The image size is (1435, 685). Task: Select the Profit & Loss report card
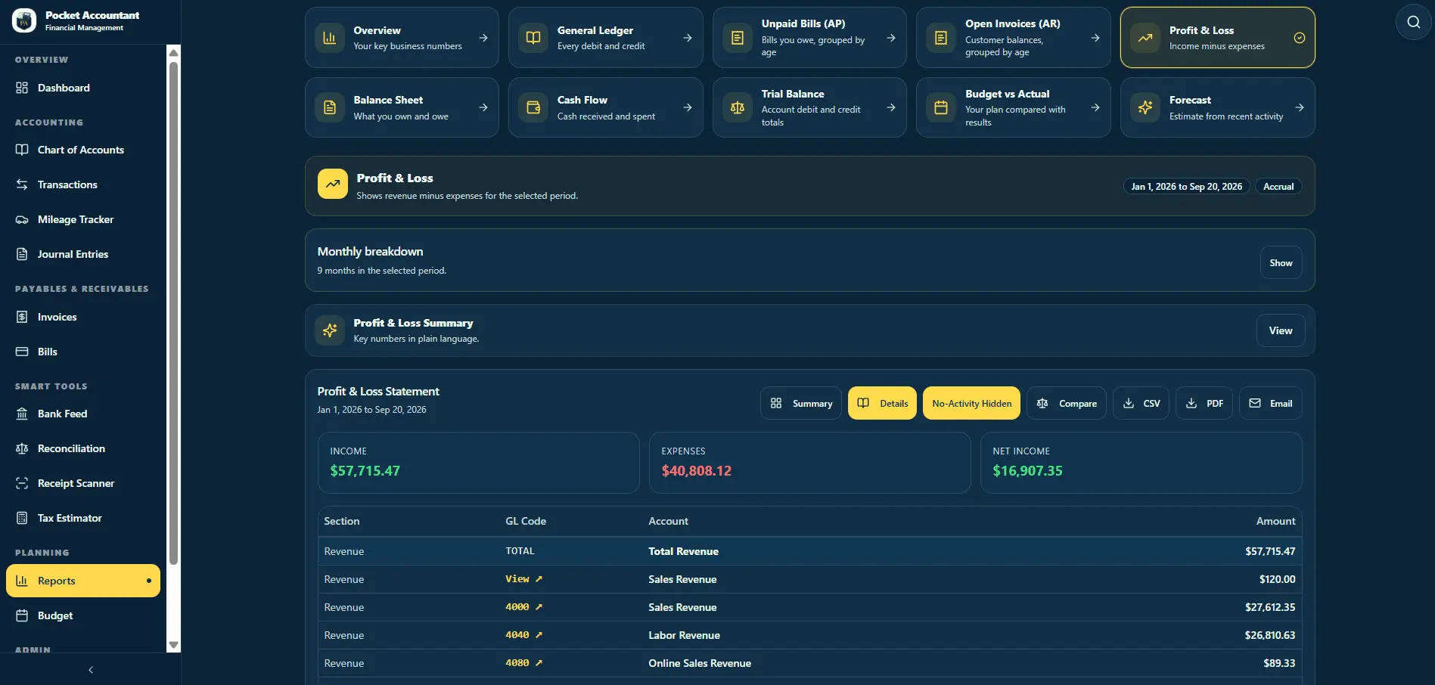[x=1217, y=38]
